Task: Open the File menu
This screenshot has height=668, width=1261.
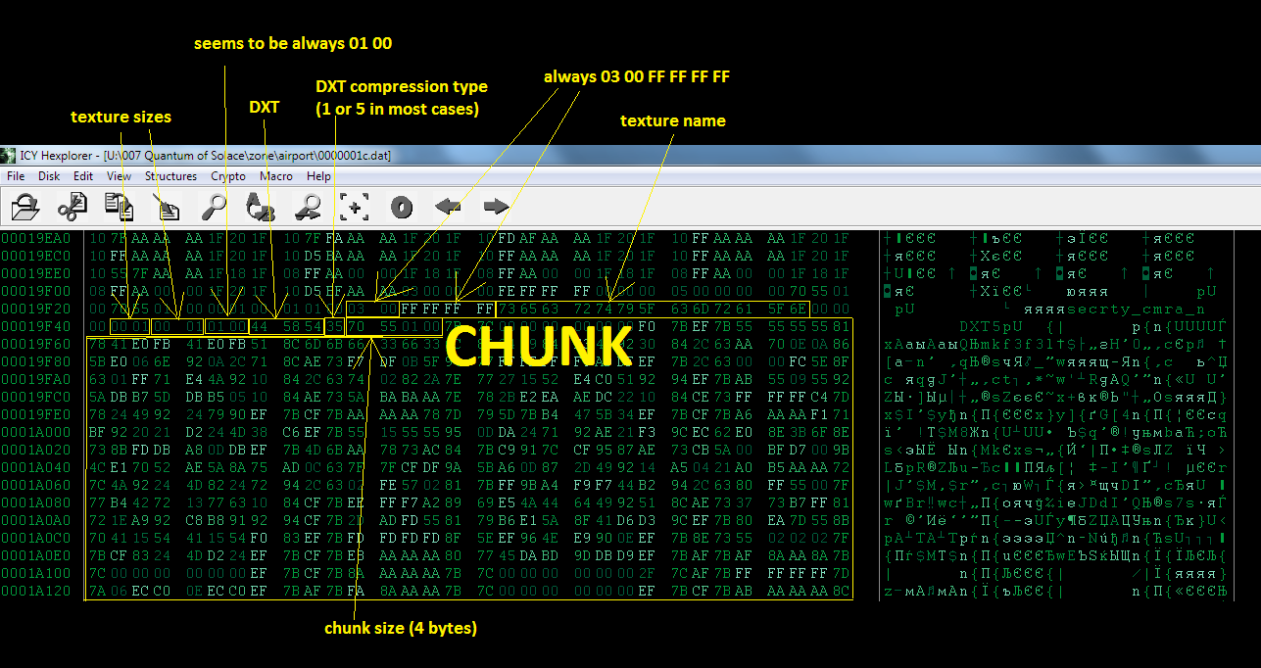Action: click(16, 176)
